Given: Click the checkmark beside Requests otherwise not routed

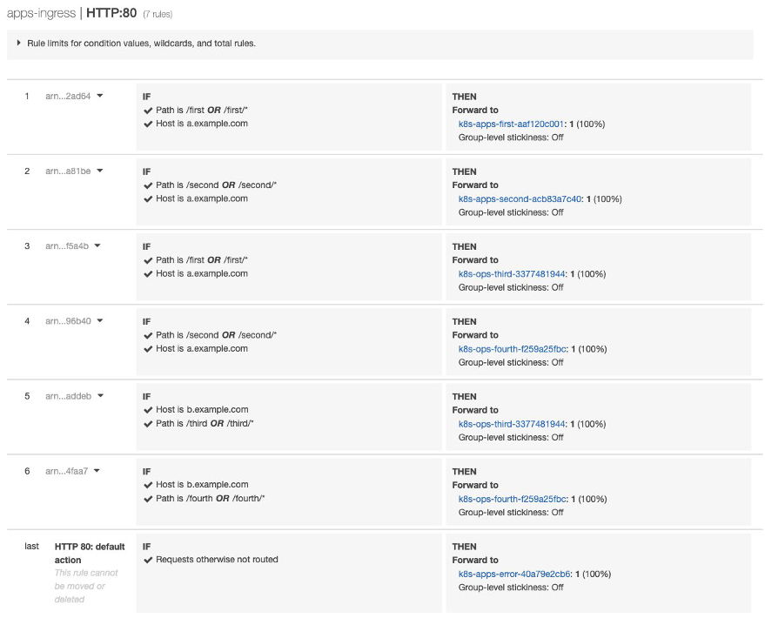Looking at the screenshot, I should 148,560.
